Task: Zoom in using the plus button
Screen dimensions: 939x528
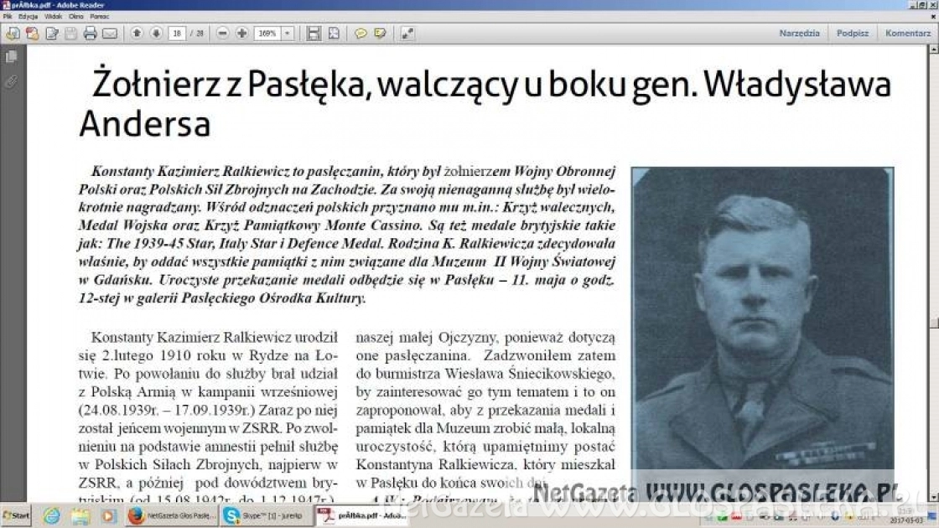Action: [241, 34]
